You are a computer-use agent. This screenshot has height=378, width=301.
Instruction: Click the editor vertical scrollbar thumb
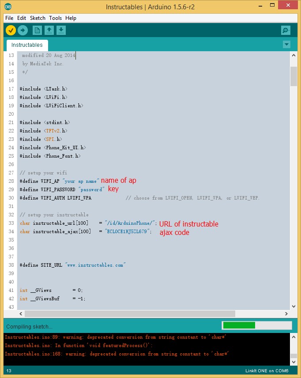(293, 76)
